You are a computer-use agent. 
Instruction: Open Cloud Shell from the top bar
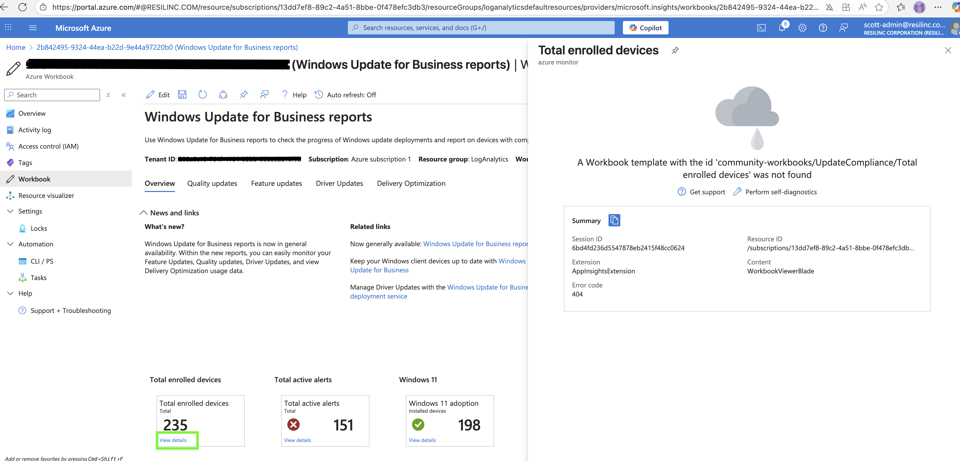click(761, 28)
